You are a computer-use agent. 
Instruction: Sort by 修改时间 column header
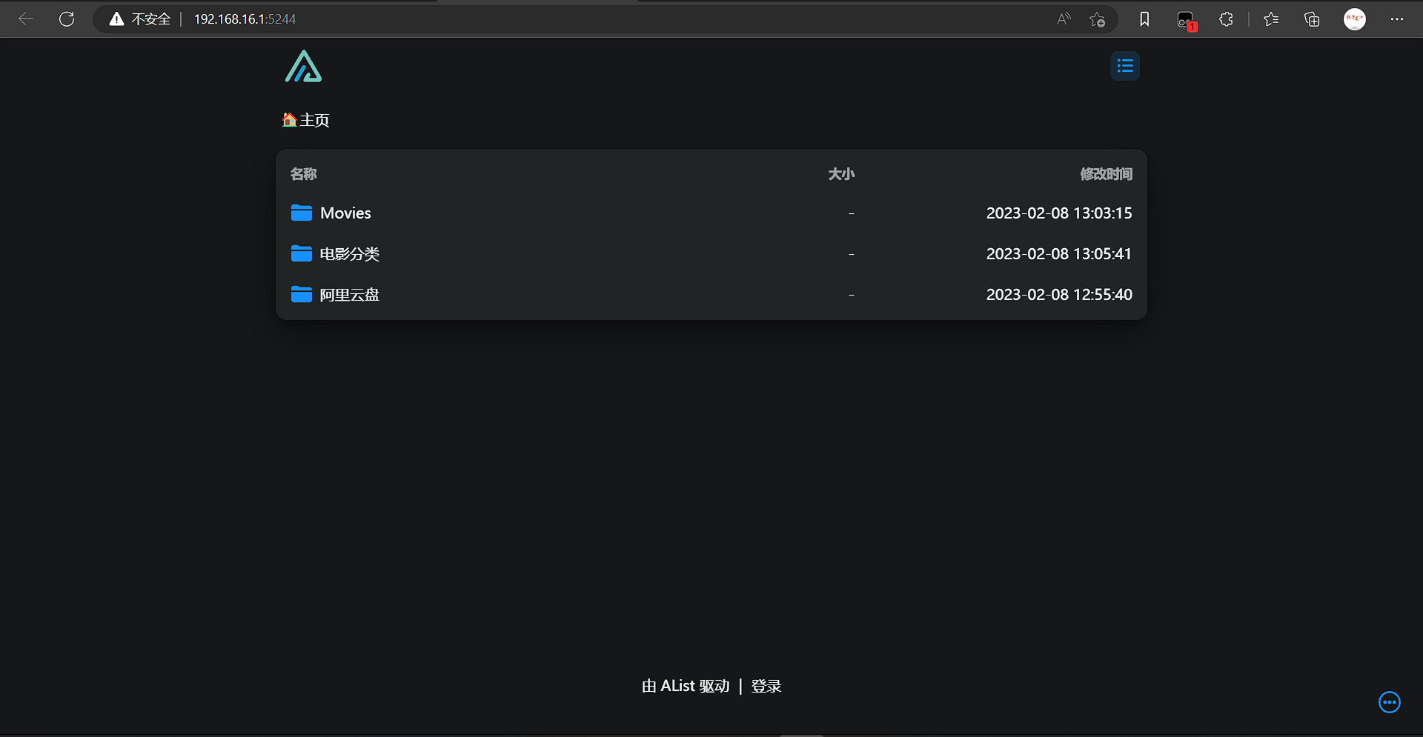[1105, 174]
